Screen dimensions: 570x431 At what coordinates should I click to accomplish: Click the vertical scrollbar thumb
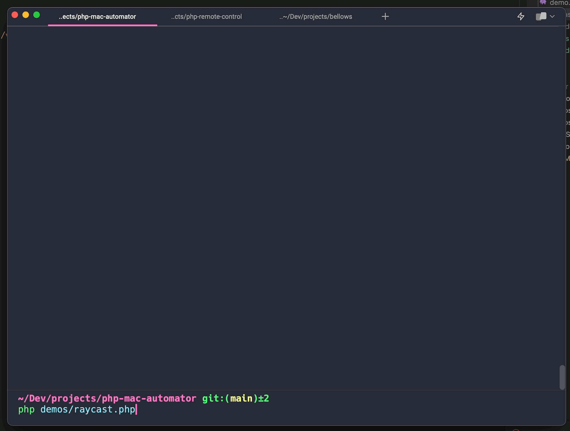point(562,377)
